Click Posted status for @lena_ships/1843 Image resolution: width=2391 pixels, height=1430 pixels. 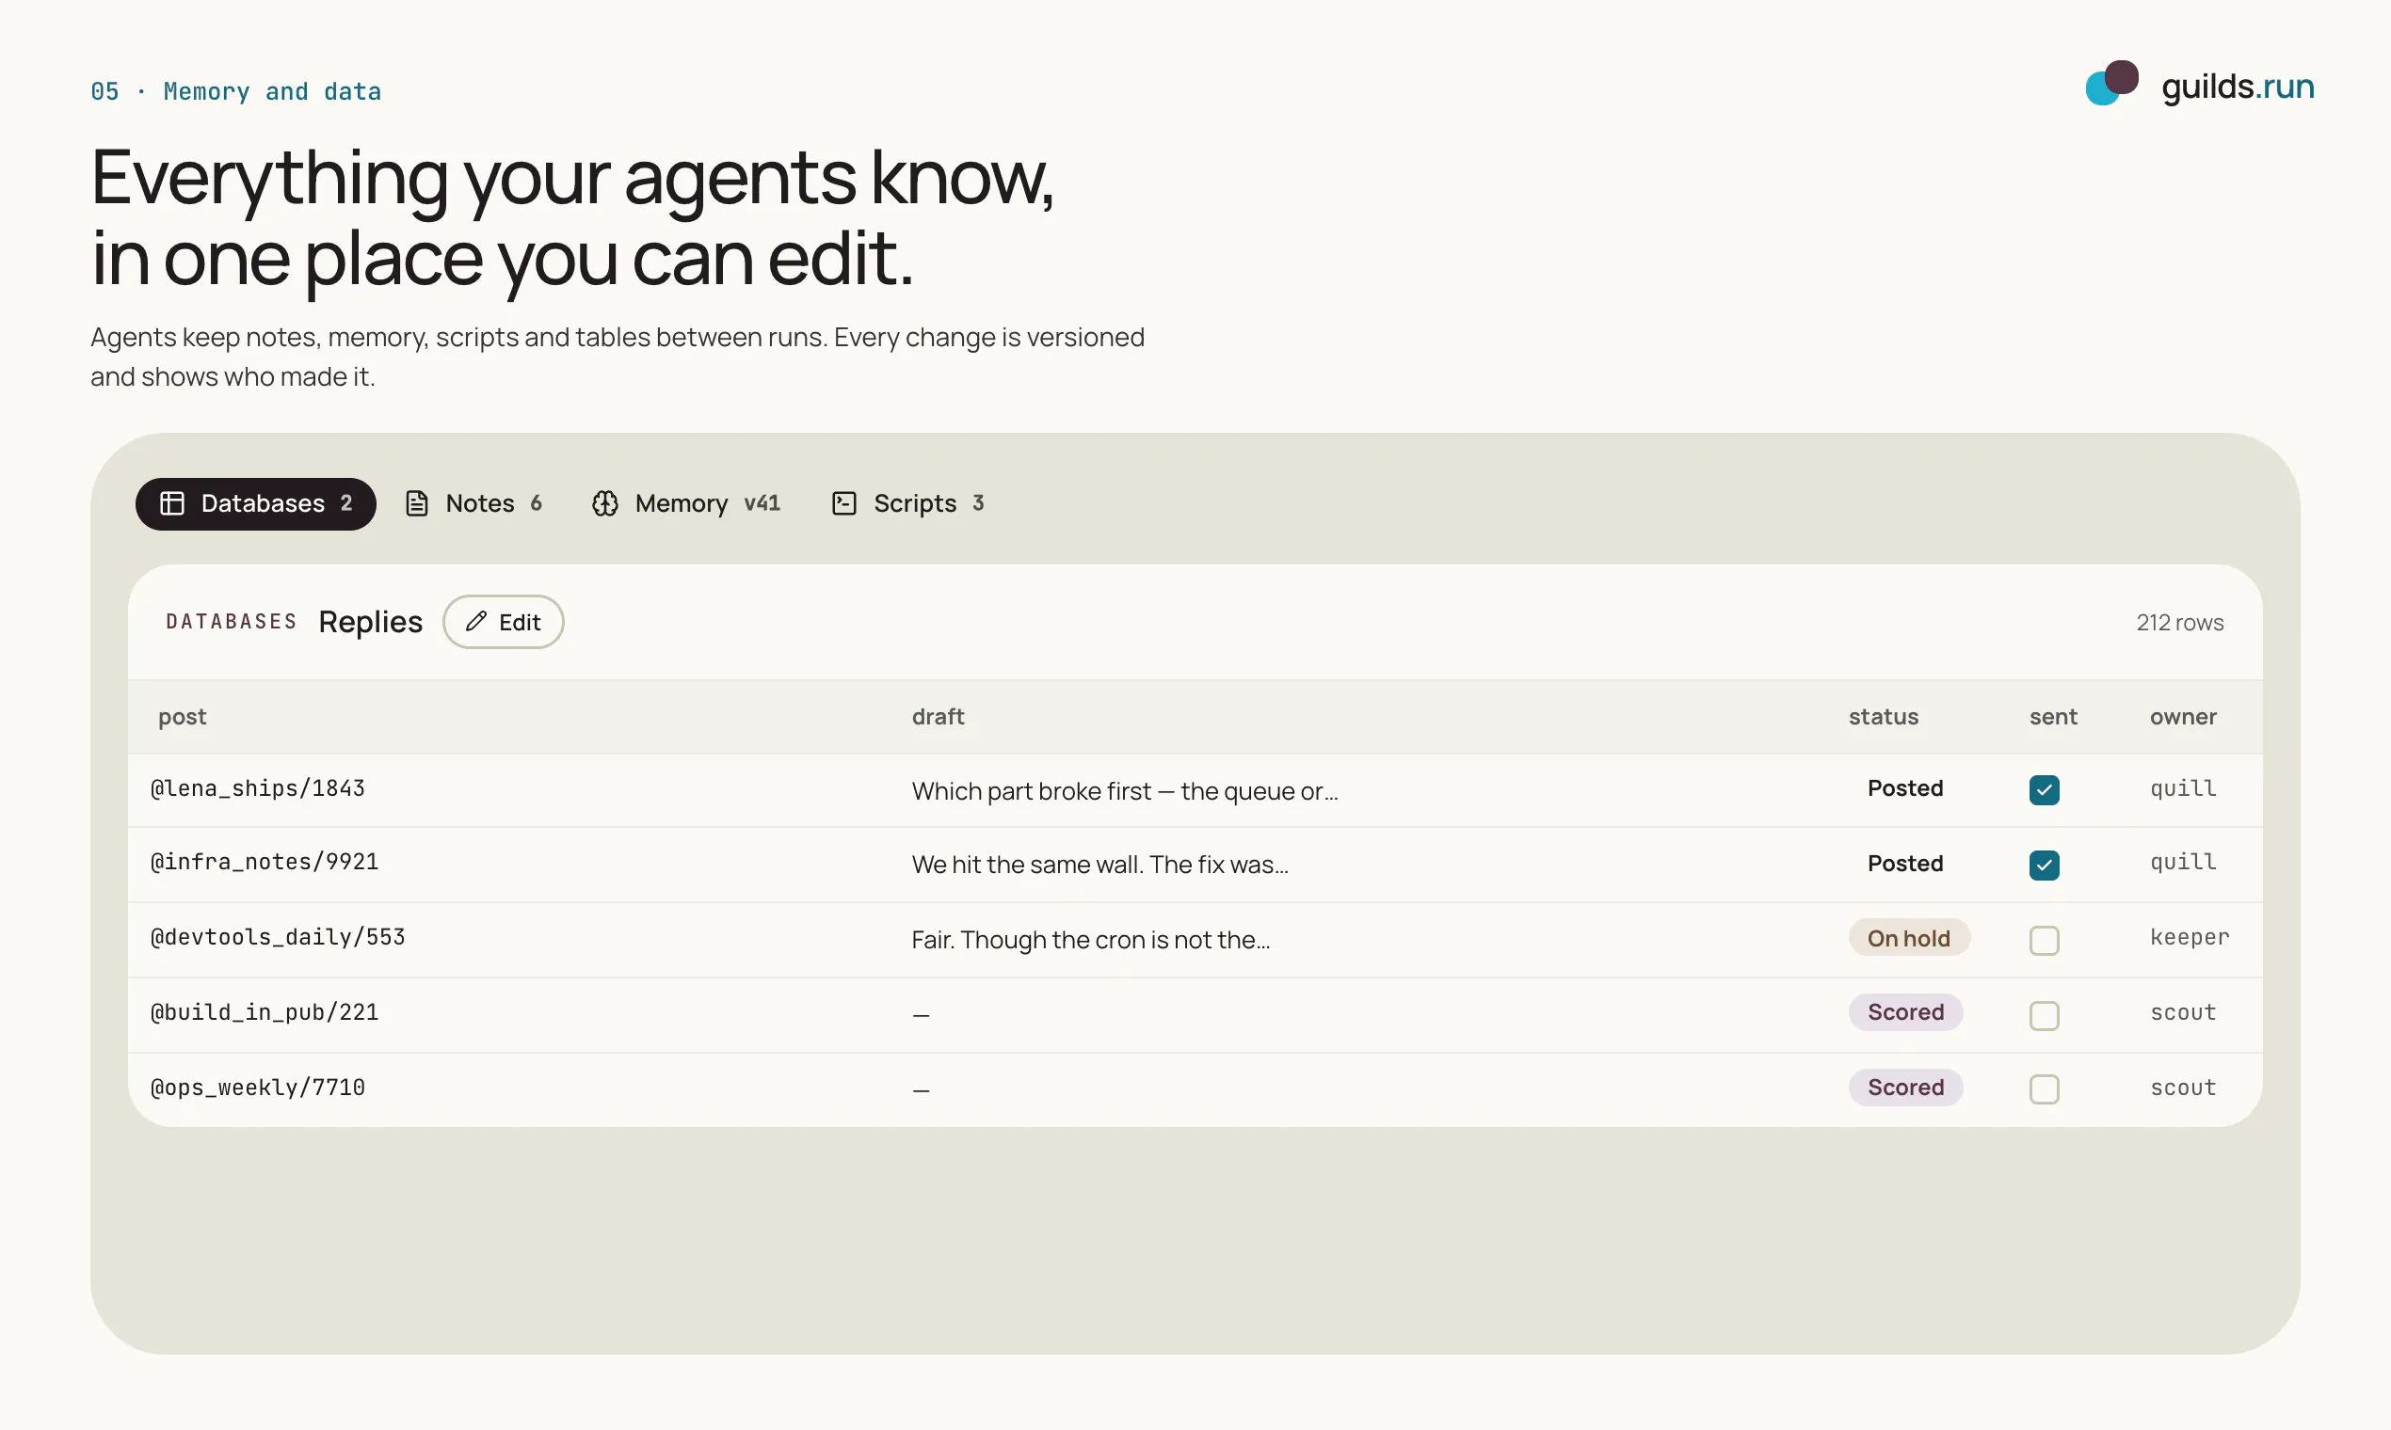pyautogui.click(x=1905, y=788)
